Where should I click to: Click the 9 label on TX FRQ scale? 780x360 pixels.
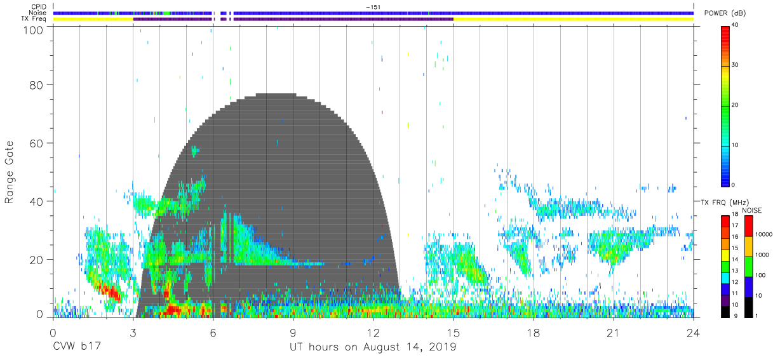pyautogui.click(x=736, y=316)
